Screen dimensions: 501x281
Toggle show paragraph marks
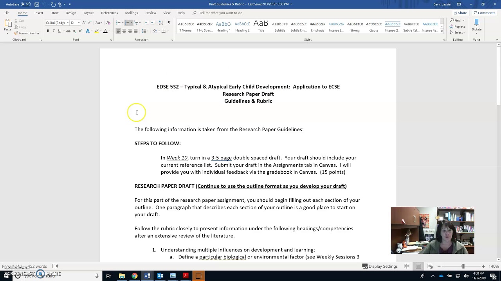click(x=169, y=23)
